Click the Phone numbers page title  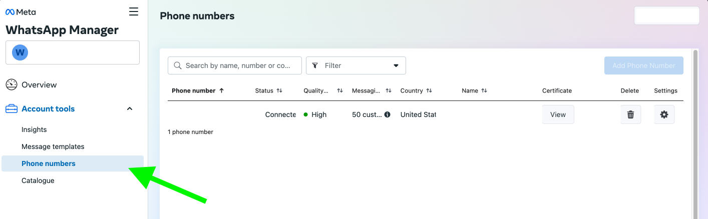click(197, 15)
